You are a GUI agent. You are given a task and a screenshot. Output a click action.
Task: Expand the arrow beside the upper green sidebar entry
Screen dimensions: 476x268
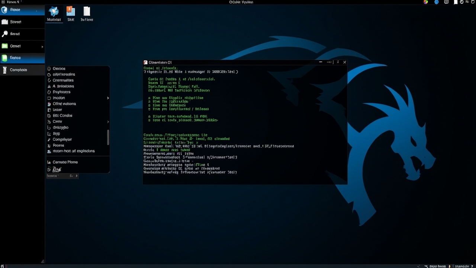pyautogui.click(x=42, y=47)
